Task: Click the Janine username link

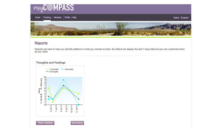Action: (x=176, y=17)
